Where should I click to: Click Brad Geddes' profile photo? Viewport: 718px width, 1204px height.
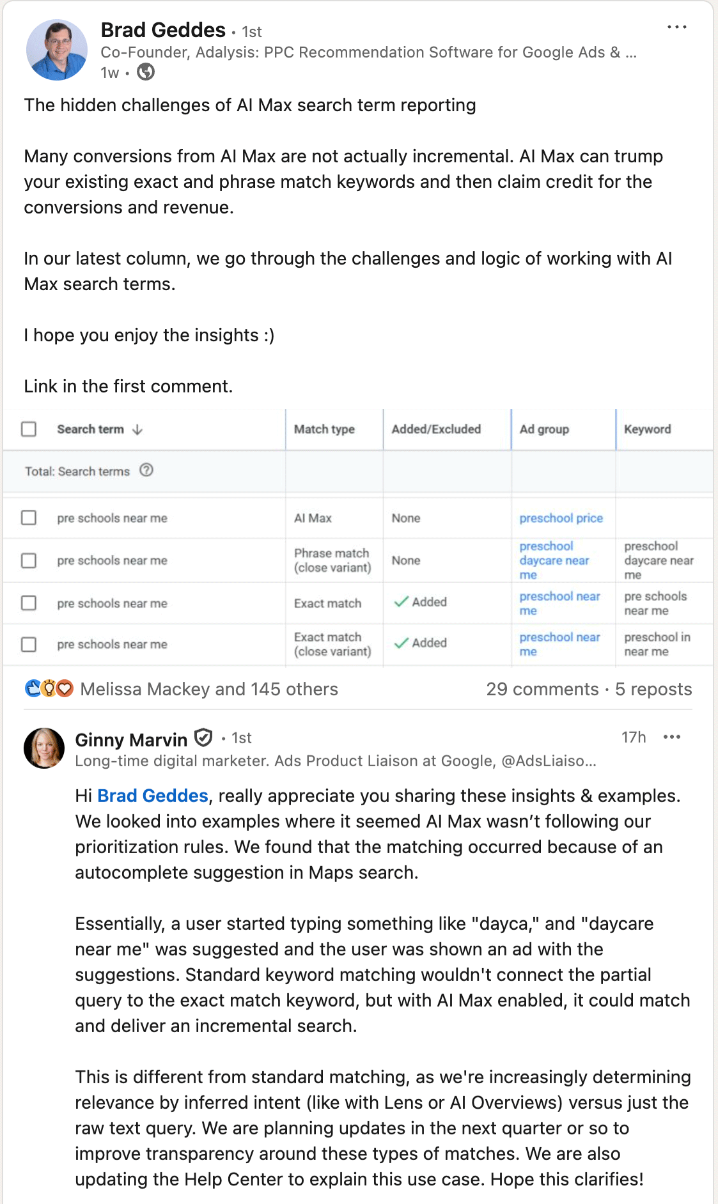click(57, 50)
